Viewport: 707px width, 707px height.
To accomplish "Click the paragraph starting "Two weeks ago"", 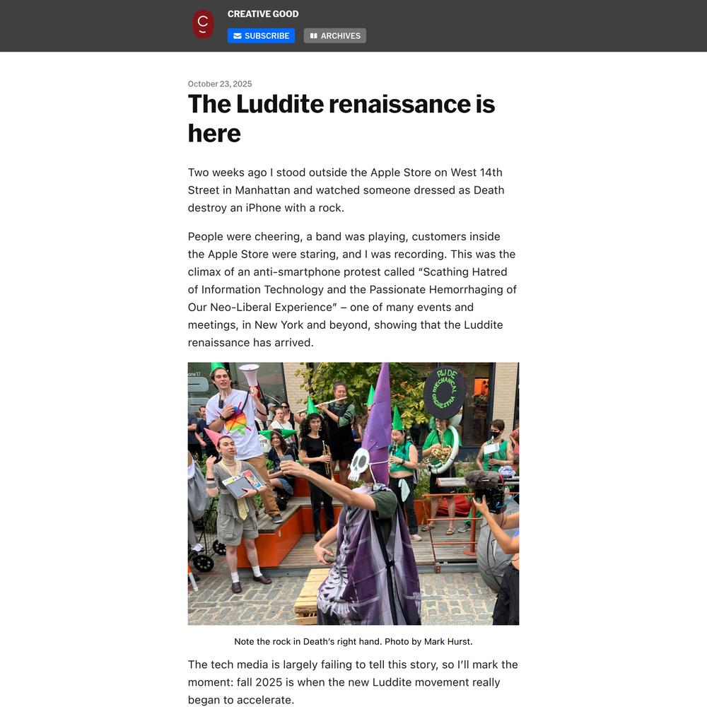I will [346, 190].
